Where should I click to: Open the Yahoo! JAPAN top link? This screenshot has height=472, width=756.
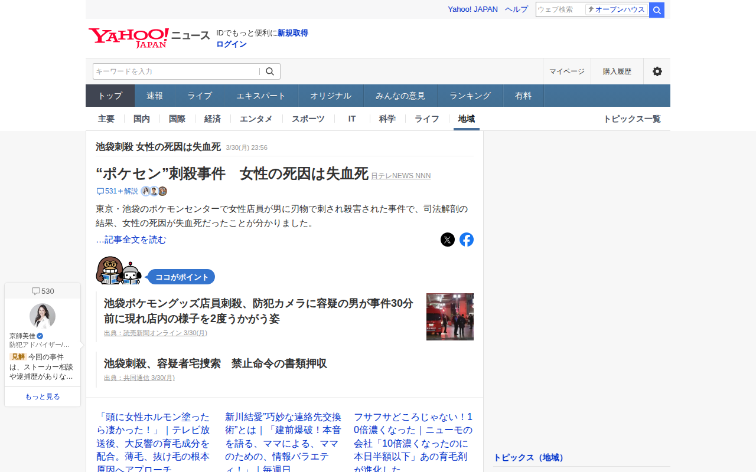[472, 9]
